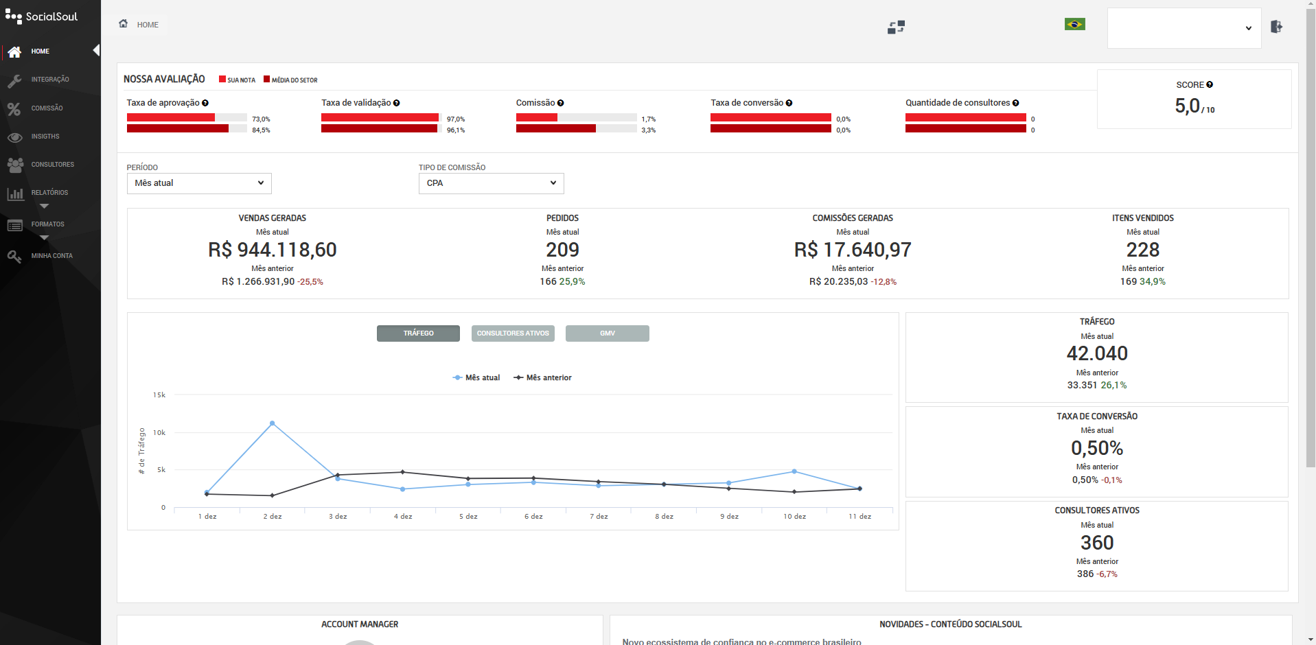Click the HOME breadcrumb link
The image size is (1316, 645).
click(x=148, y=25)
